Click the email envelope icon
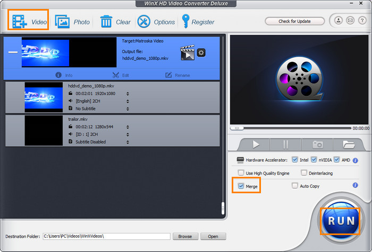The height and width of the screenshot is (252, 372). (x=350, y=21)
